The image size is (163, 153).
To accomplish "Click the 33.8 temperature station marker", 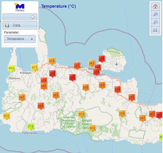I will coord(52,61).
